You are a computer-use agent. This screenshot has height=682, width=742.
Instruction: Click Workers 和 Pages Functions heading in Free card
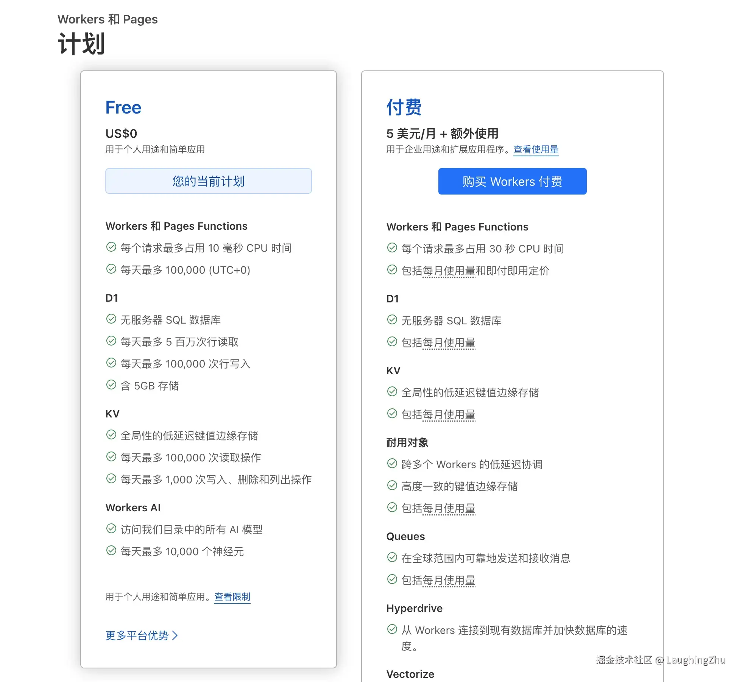pos(176,226)
